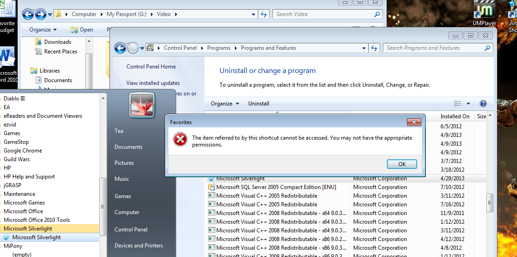Screen dimensions: 517x257
Task: Refresh the Video explorer address bar
Action: click(263, 14)
